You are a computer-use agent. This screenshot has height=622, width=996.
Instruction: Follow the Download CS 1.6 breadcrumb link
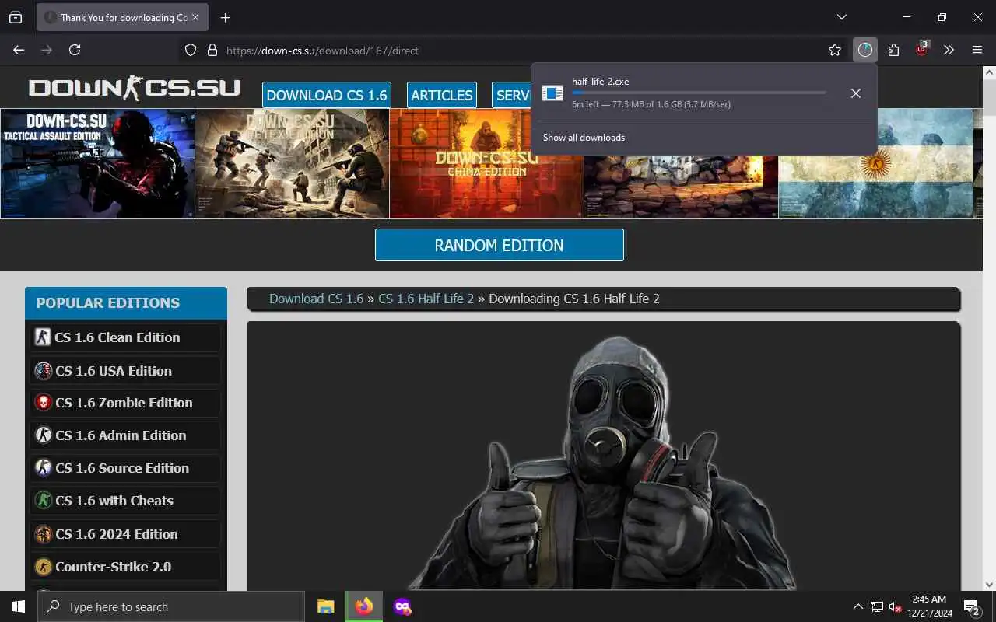(x=316, y=299)
